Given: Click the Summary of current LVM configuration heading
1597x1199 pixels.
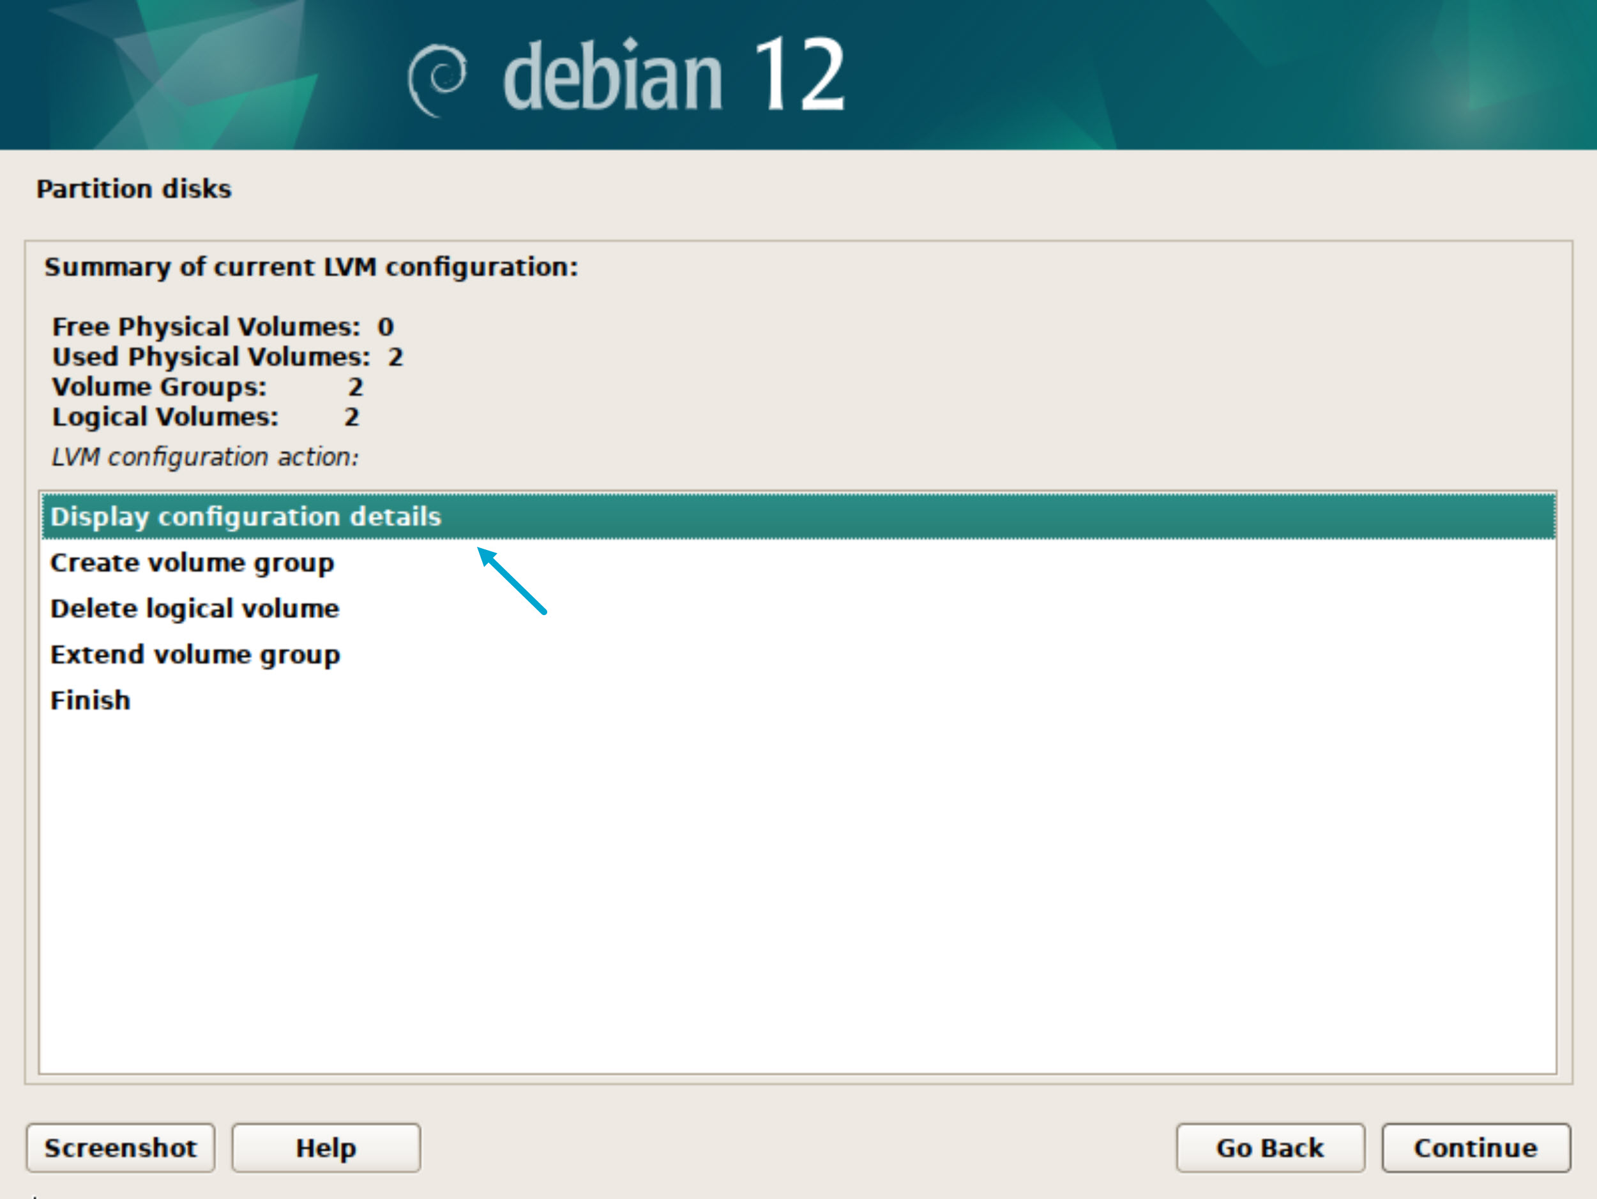Looking at the screenshot, I should tap(311, 267).
